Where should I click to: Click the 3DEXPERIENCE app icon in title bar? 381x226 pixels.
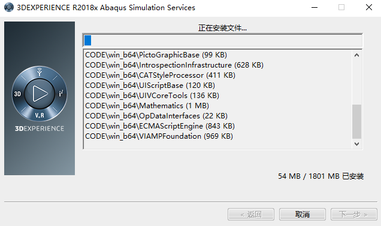9,7
